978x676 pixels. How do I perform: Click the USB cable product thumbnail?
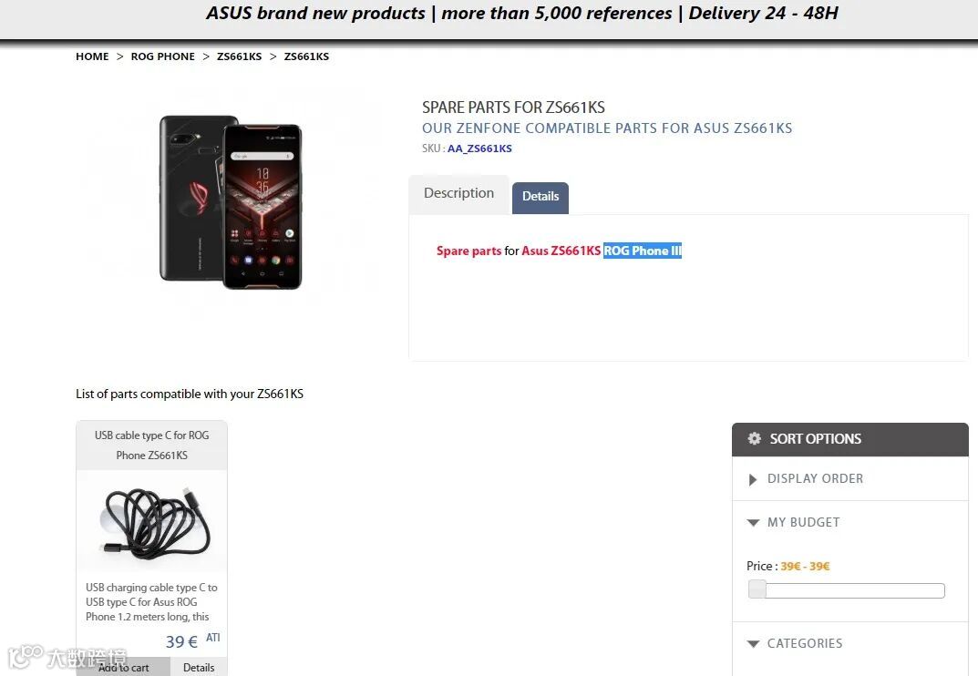pos(151,522)
